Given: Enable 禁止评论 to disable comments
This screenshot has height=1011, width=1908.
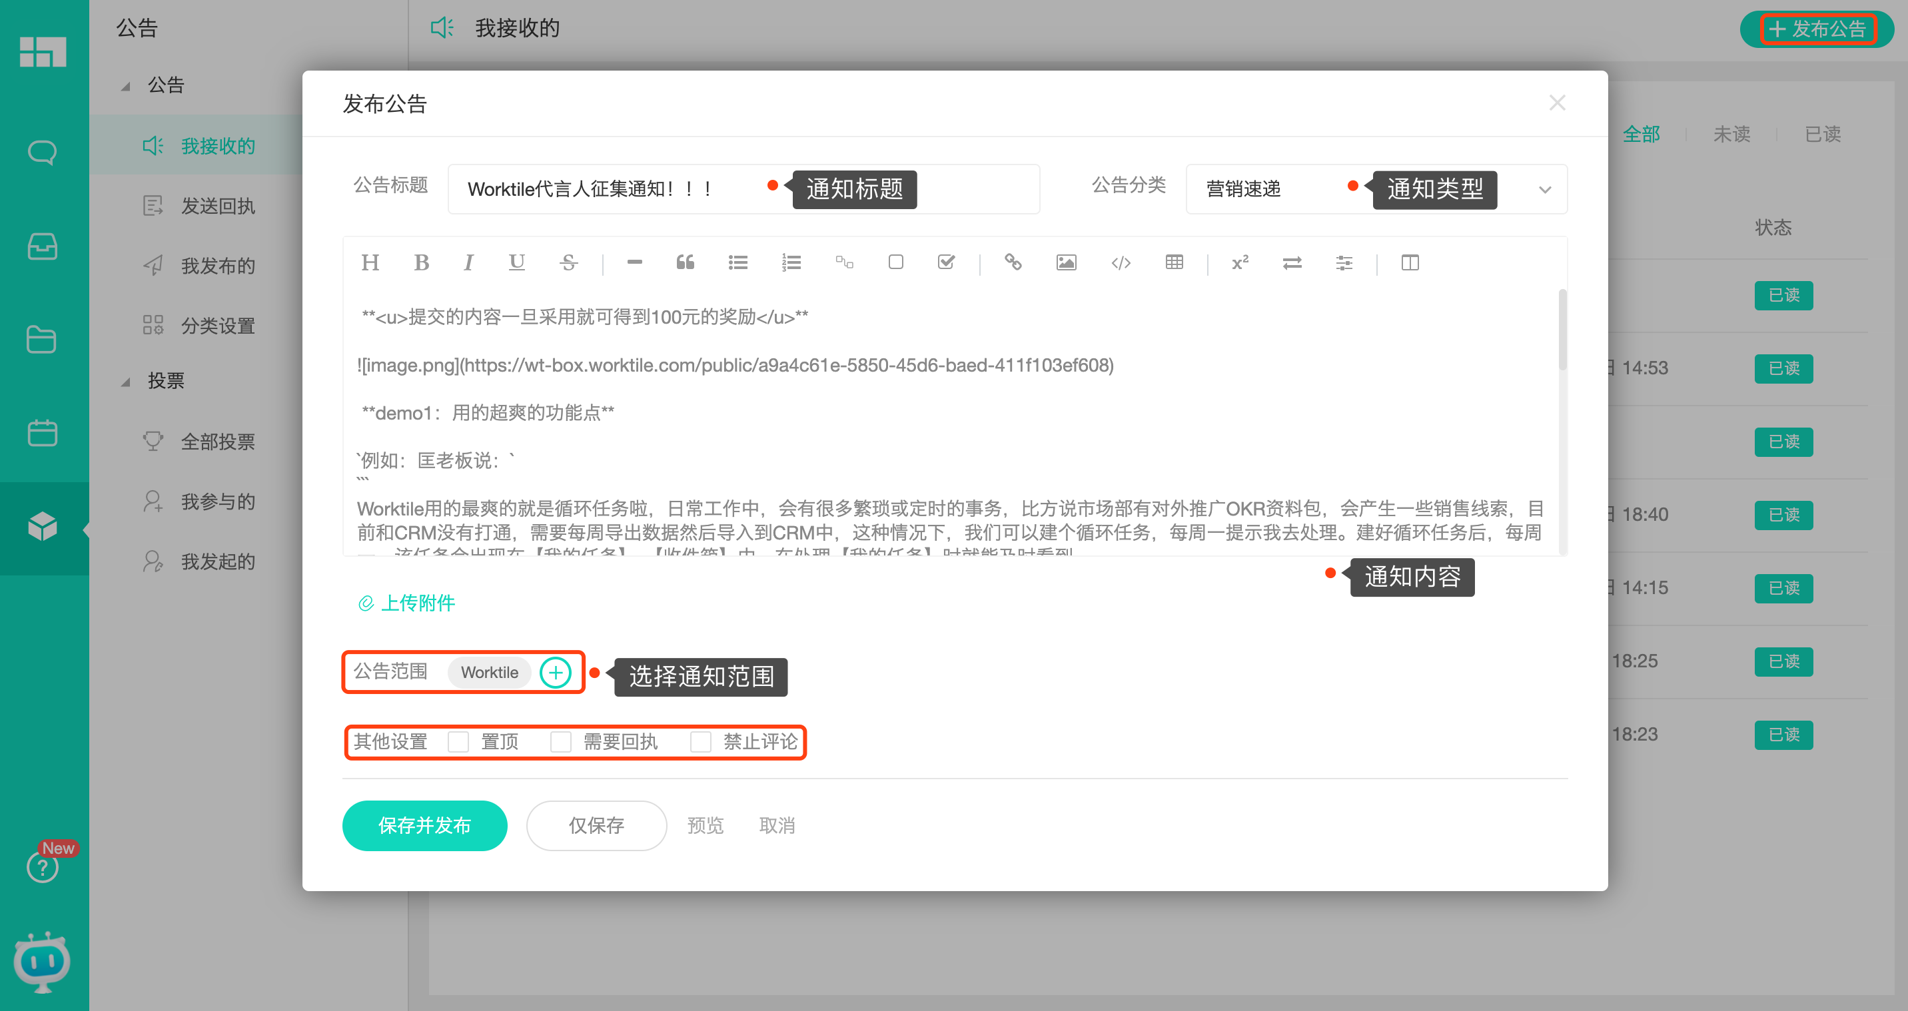Looking at the screenshot, I should click(701, 741).
